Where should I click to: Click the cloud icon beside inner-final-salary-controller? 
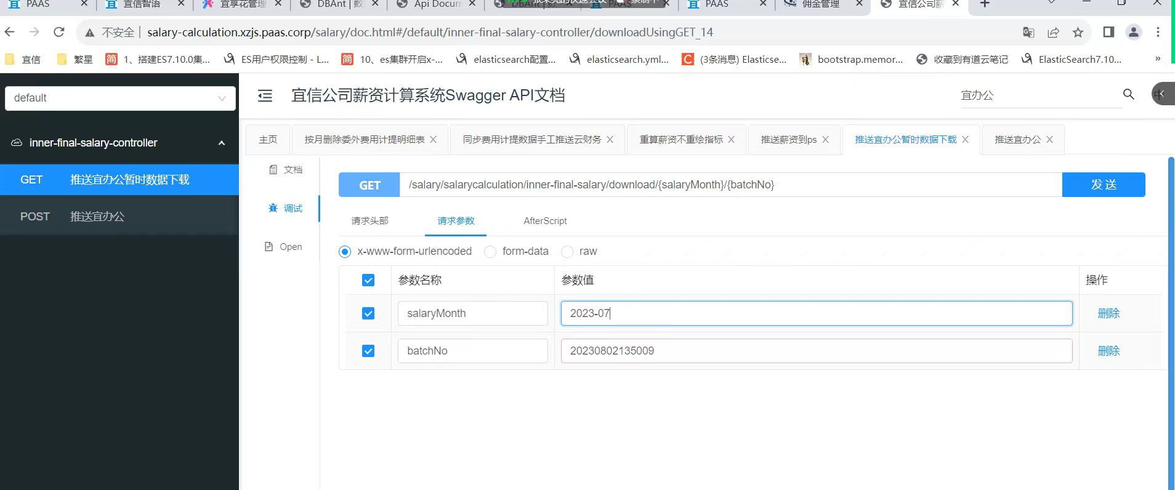17,143
